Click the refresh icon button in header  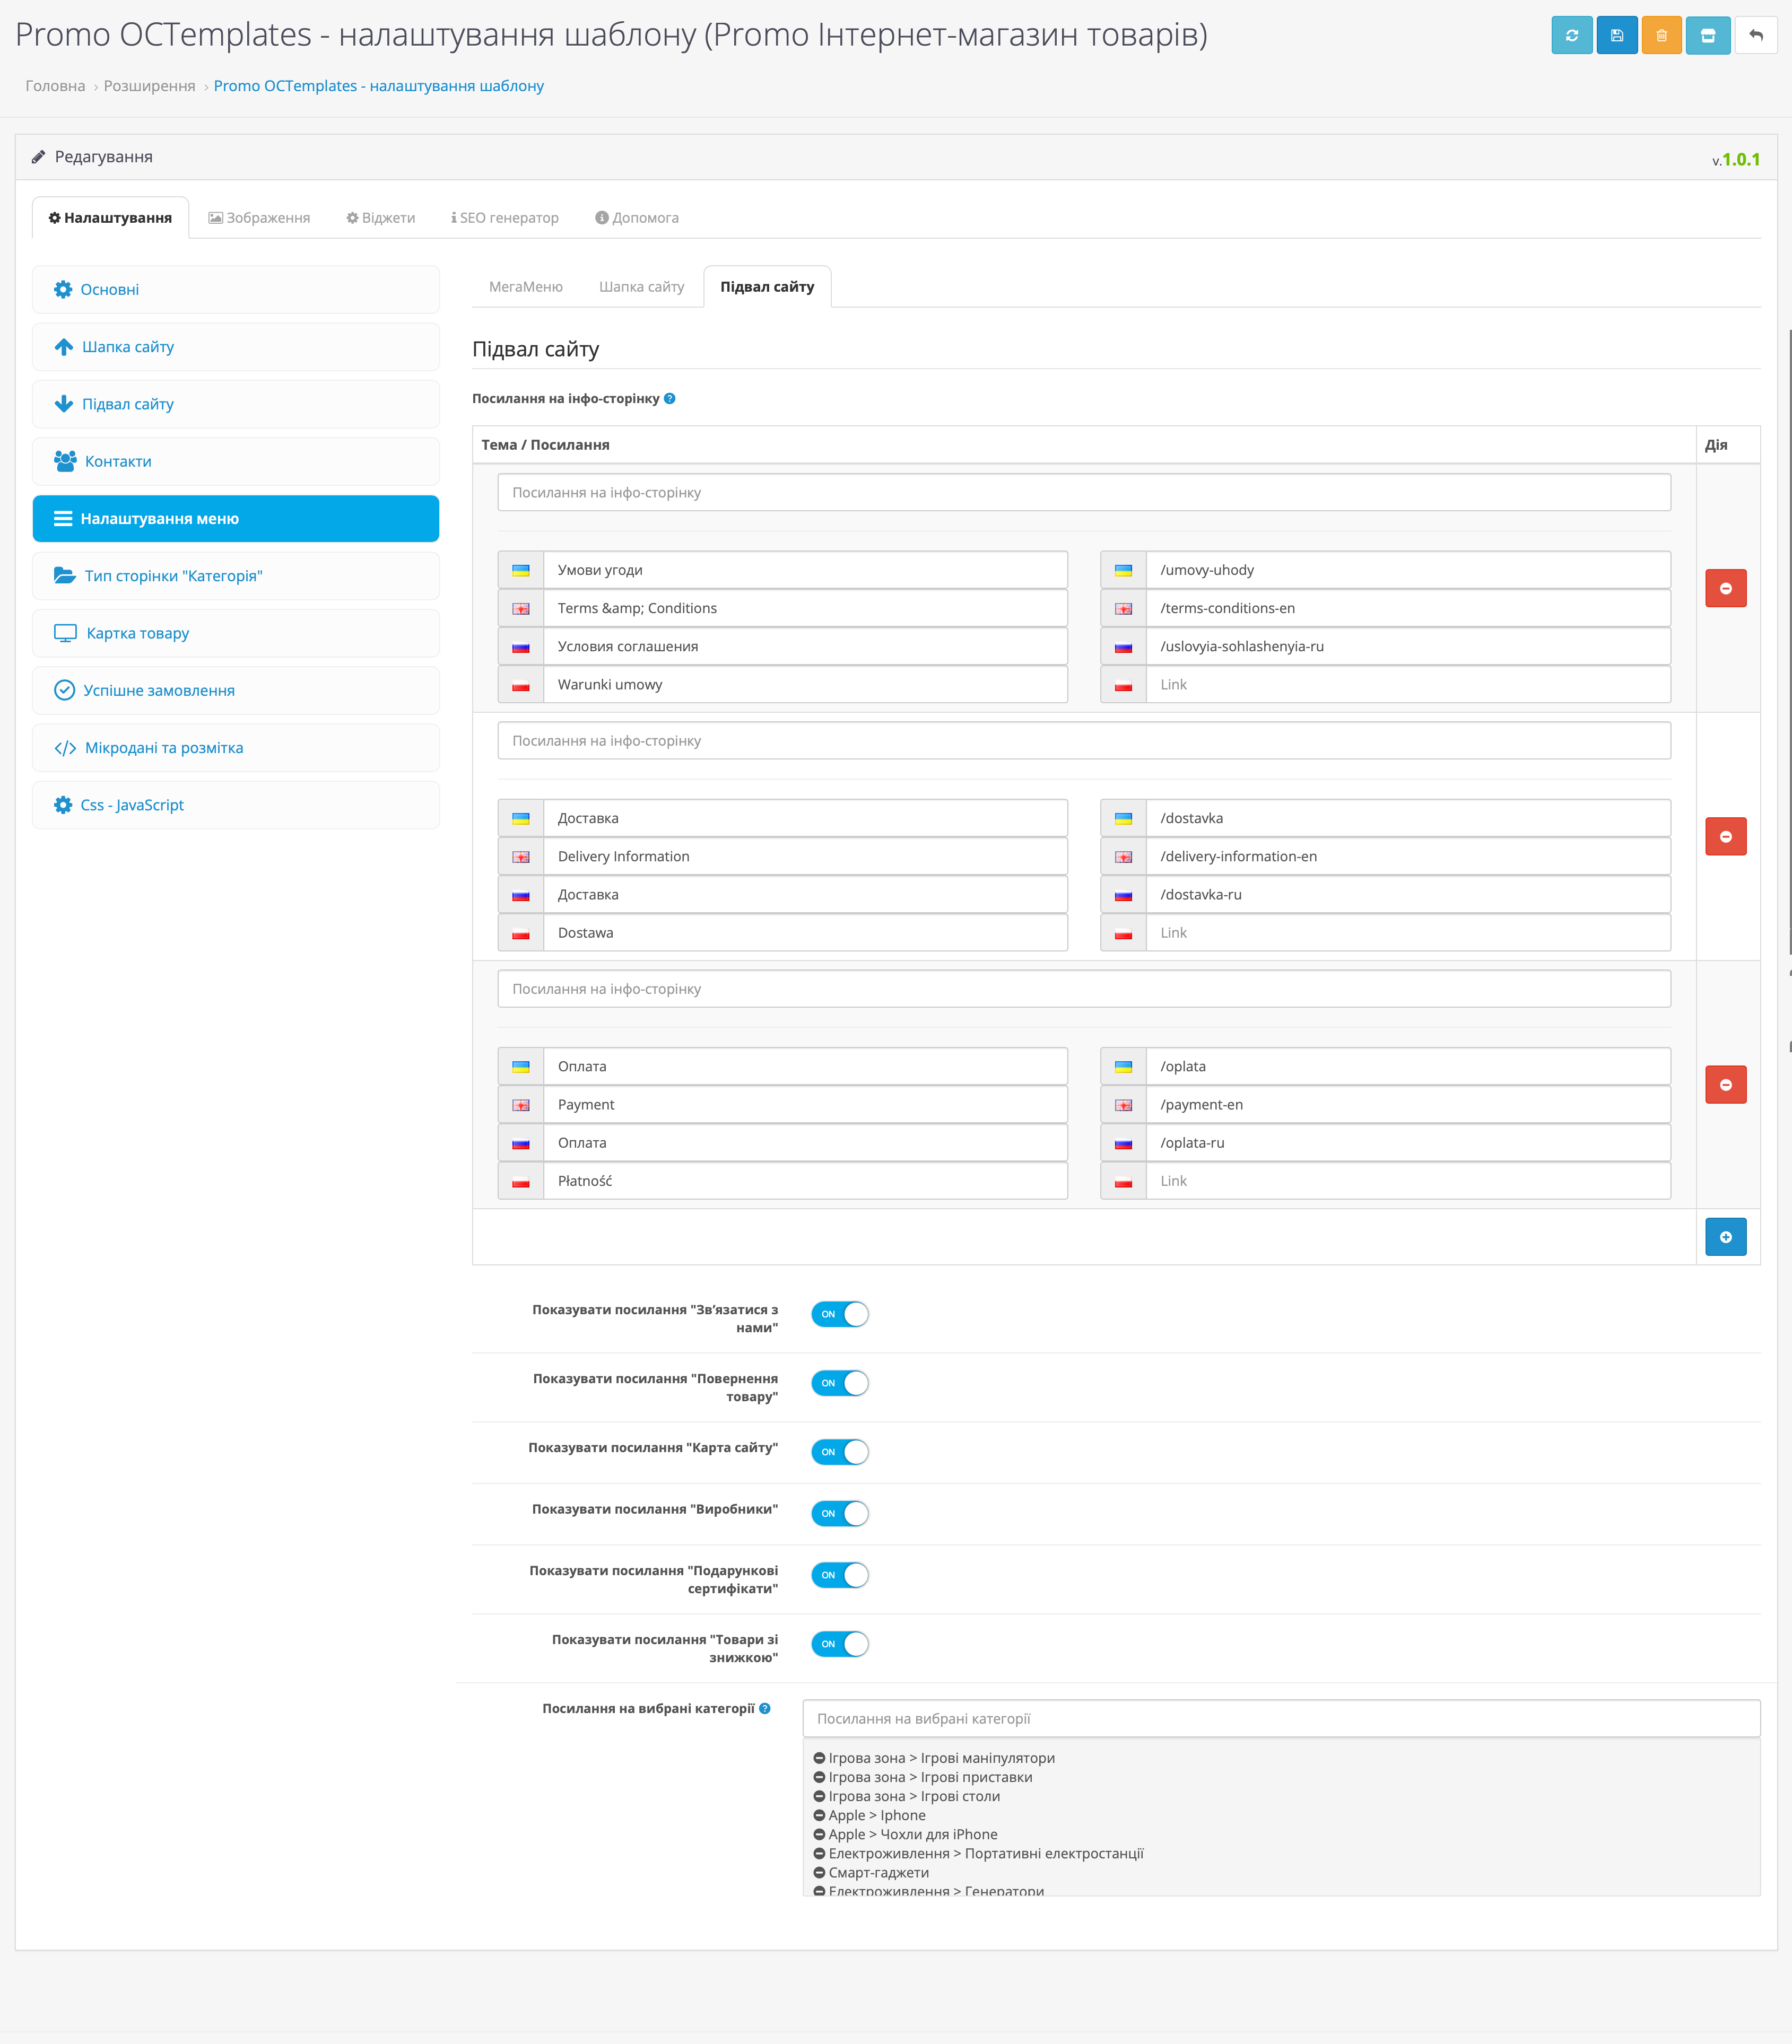[1571, 36]
